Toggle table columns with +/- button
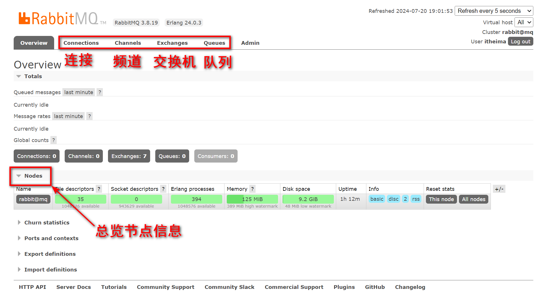The image size is (545, 308). point(499,189)
